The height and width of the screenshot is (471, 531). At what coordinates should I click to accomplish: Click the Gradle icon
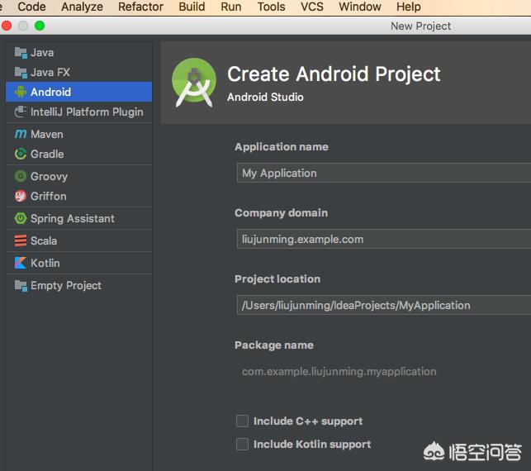pyautogui.click(x=21, y=154)
